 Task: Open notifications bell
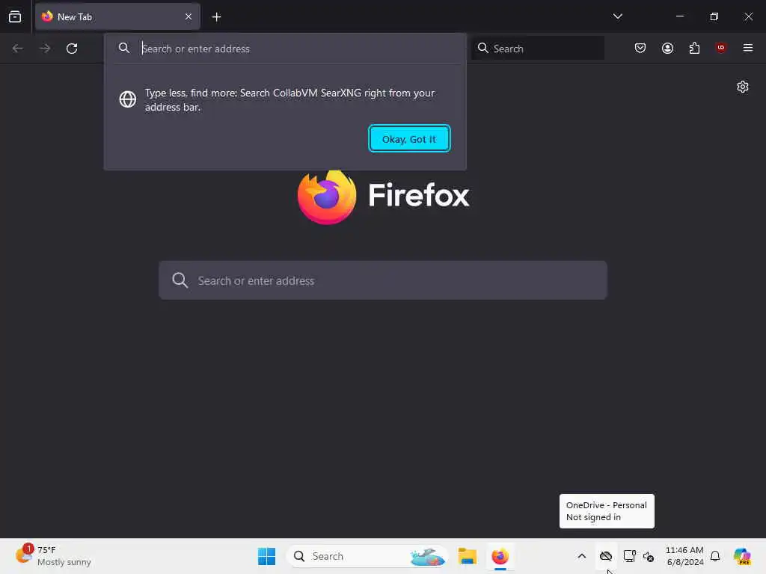[x=715, y=556]
